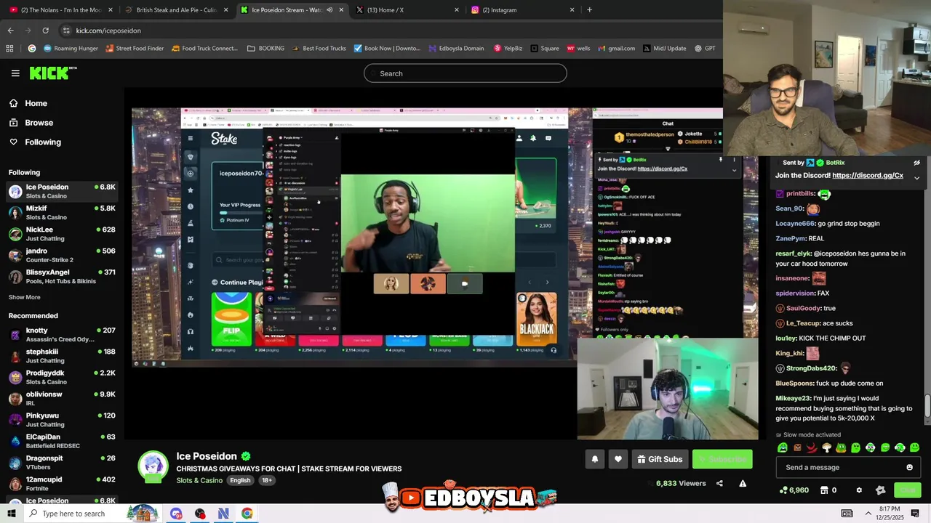Viewport: 931px width, 523px height.
Task: Expand Show more under Following
Action: coord(25,297)
